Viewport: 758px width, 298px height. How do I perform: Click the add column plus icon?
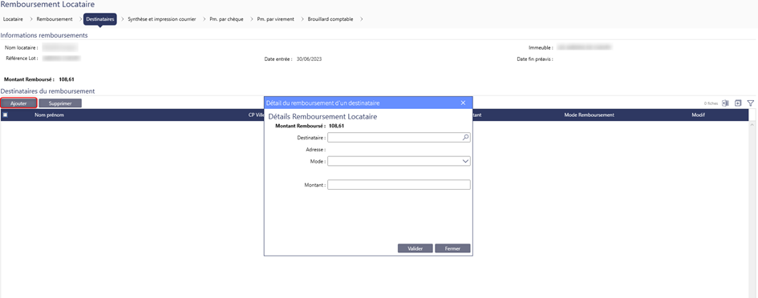(738, 103)
